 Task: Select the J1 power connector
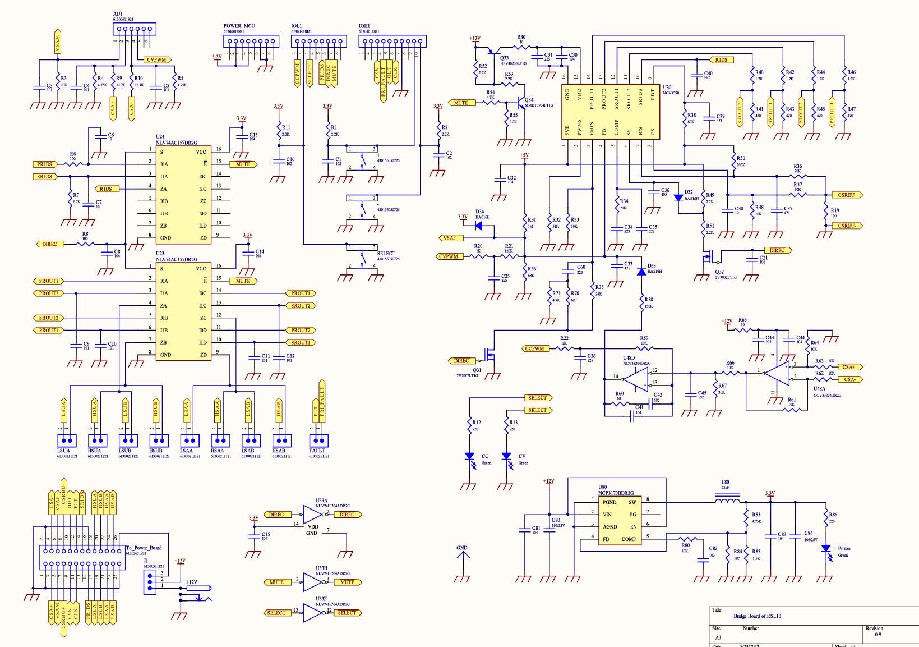(x=149, y=581)
